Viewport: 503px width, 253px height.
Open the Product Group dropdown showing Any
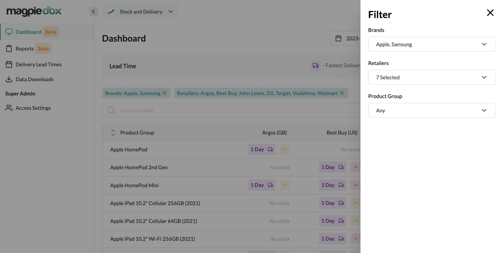coord(432,110)
